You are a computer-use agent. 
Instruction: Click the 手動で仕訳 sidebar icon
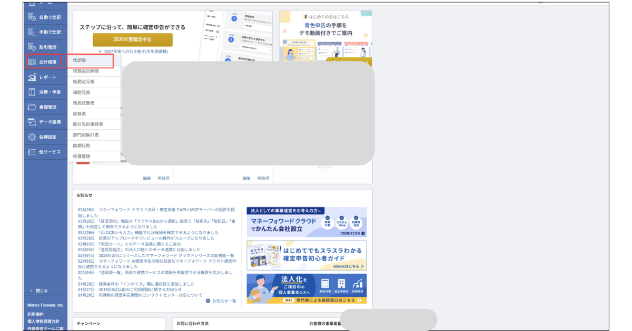(x=32, y=32)
